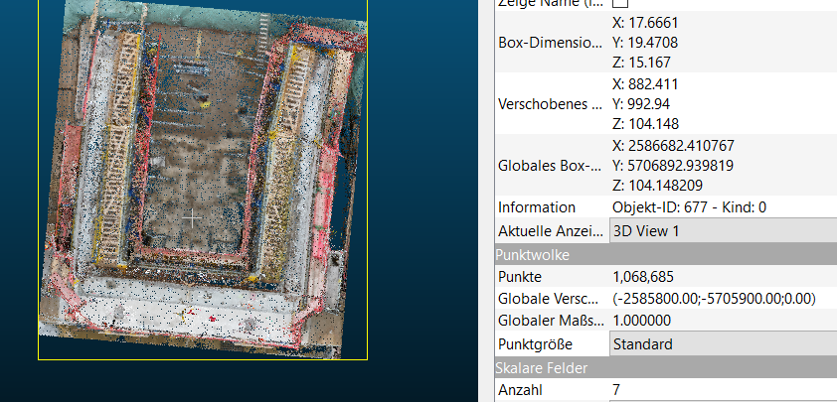This screenshot has height=402, width=837.
Task: Open the Punktgröße Standard dropdown
Action: 723,344
